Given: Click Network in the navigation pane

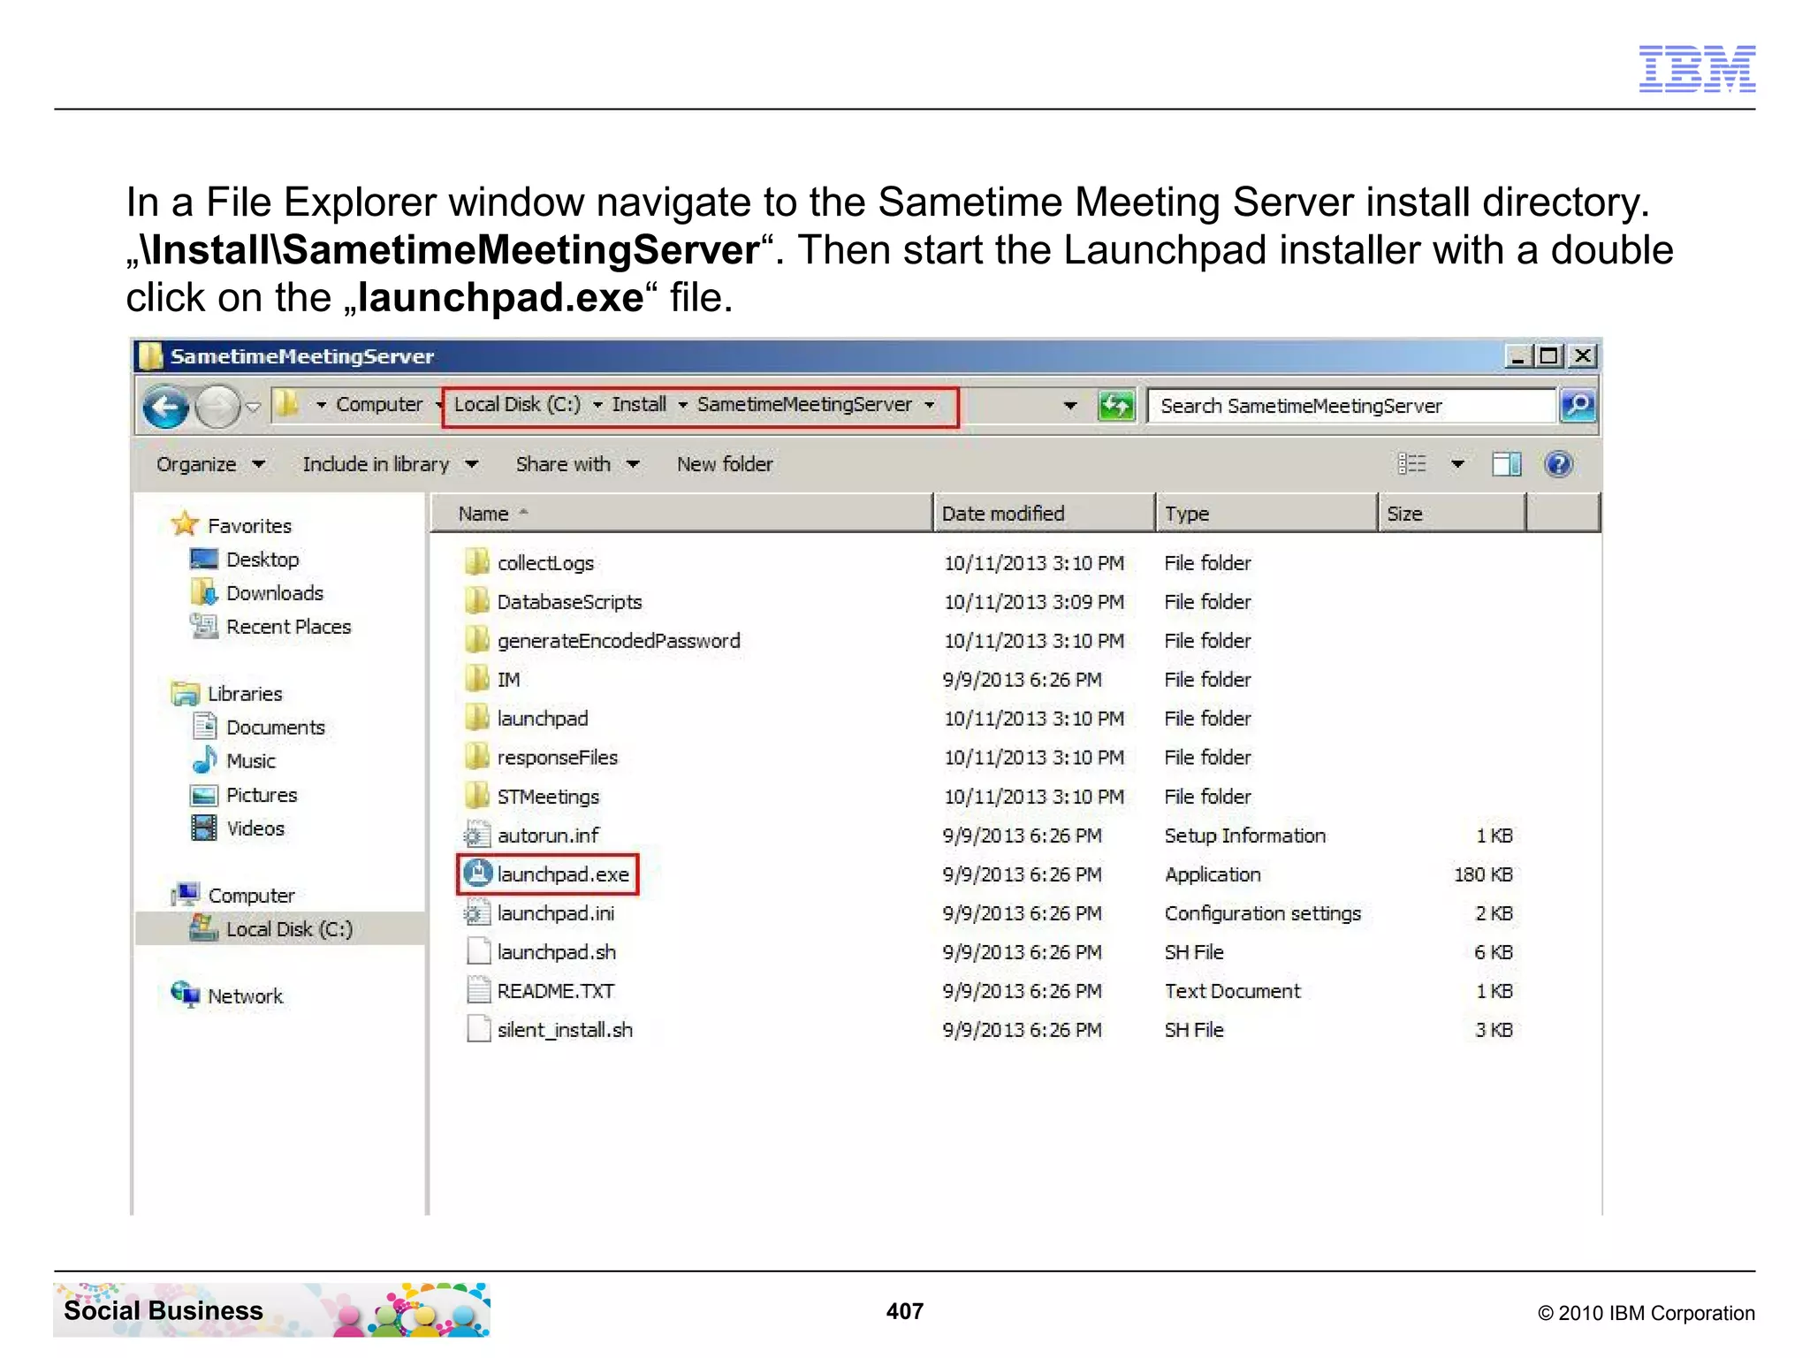Looking at the screenshot, I should [x=245, y=996].
